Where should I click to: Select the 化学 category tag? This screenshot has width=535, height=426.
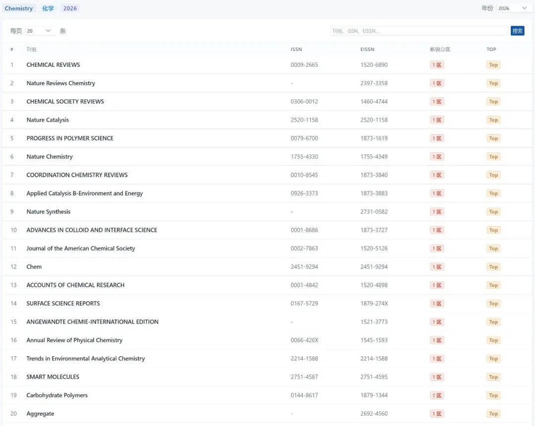coord(48,8)
